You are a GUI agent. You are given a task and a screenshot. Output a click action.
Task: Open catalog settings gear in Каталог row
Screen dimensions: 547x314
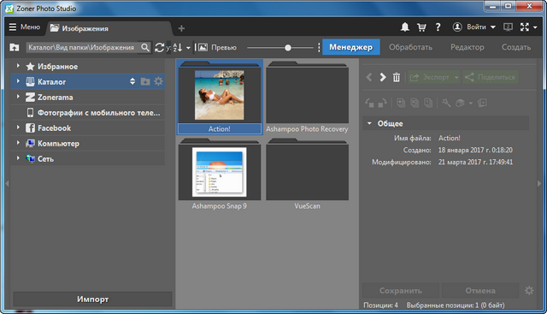(x=158, y=81)
